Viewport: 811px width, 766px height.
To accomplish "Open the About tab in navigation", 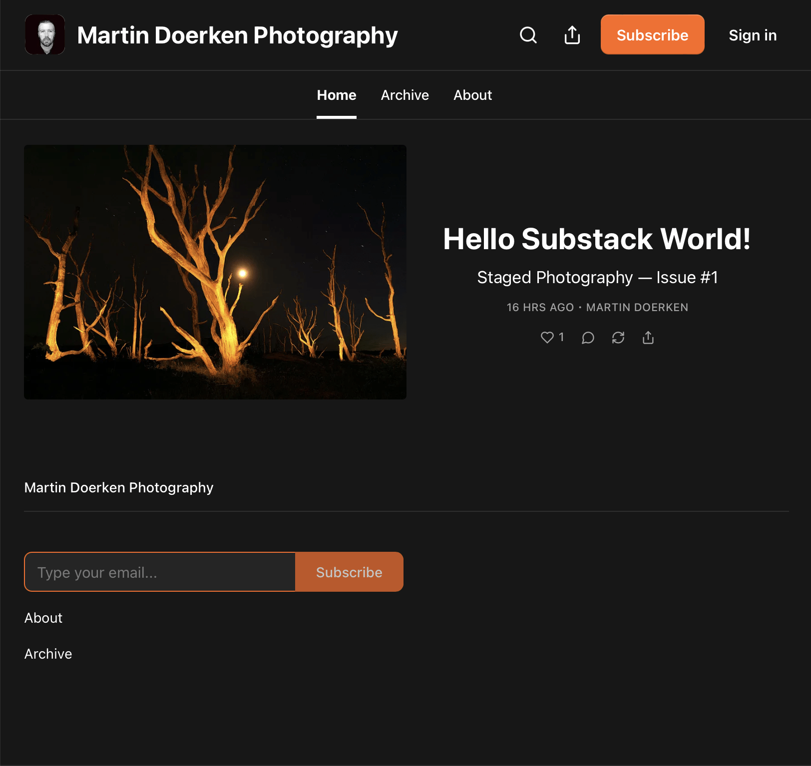I will pyautogui.click(x=472, y=95).
